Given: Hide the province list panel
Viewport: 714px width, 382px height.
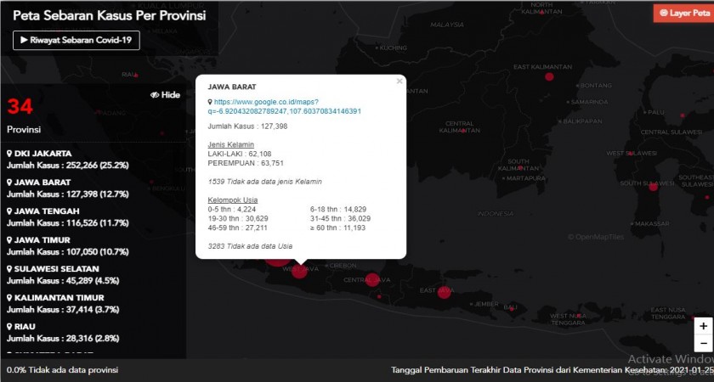Looking at the screenshot, I should coord(165,95).
